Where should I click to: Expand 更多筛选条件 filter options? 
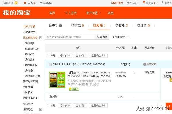click(121, 37)
